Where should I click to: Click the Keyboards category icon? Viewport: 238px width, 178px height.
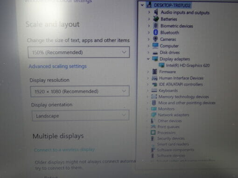(x=154, y=90)
